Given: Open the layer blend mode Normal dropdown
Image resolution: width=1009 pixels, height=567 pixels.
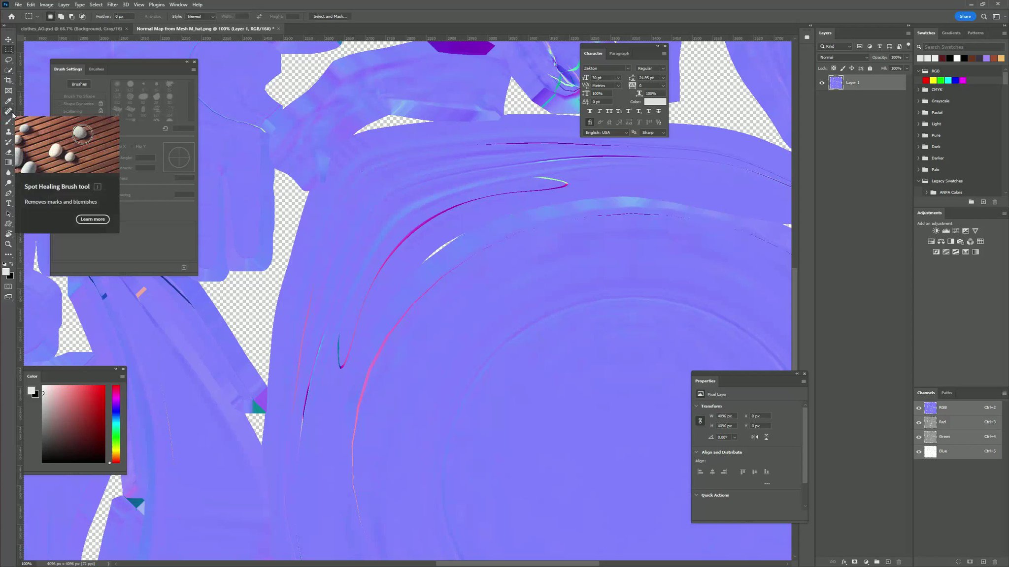Looking at the screenshot, I should tap(843, 58).
